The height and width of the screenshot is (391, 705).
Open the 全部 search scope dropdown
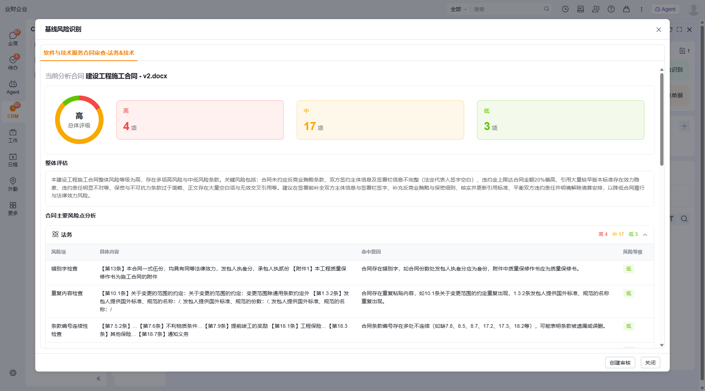(x=458, y=9)
